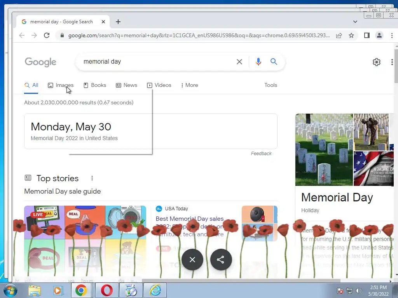Clear the search box with X
Image resolution: width=398 pixels, height=298 pixels.
[x=239, y=62]
